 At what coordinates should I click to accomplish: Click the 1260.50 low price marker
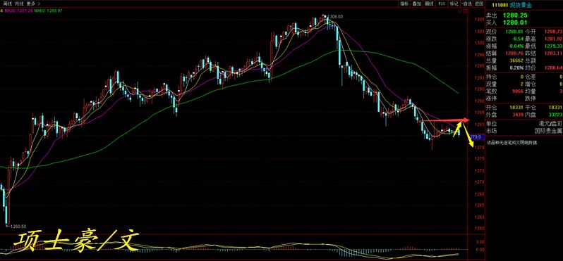[18, 227]
